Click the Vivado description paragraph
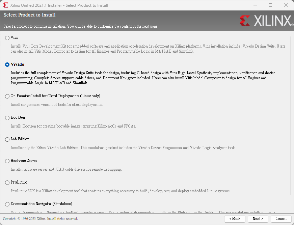 coord(143,78)
